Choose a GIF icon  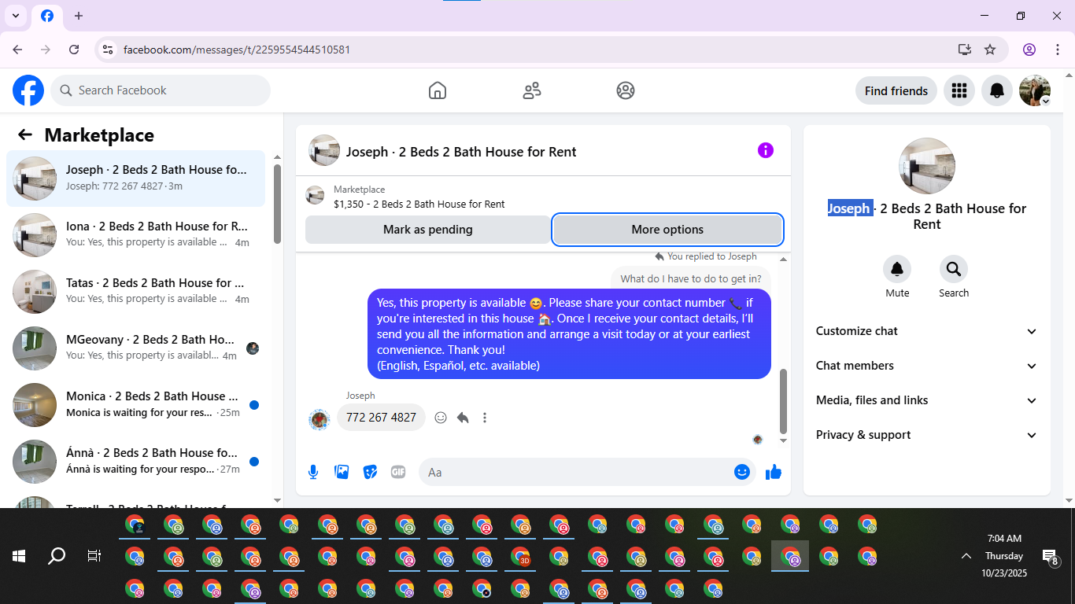[398, 472]
